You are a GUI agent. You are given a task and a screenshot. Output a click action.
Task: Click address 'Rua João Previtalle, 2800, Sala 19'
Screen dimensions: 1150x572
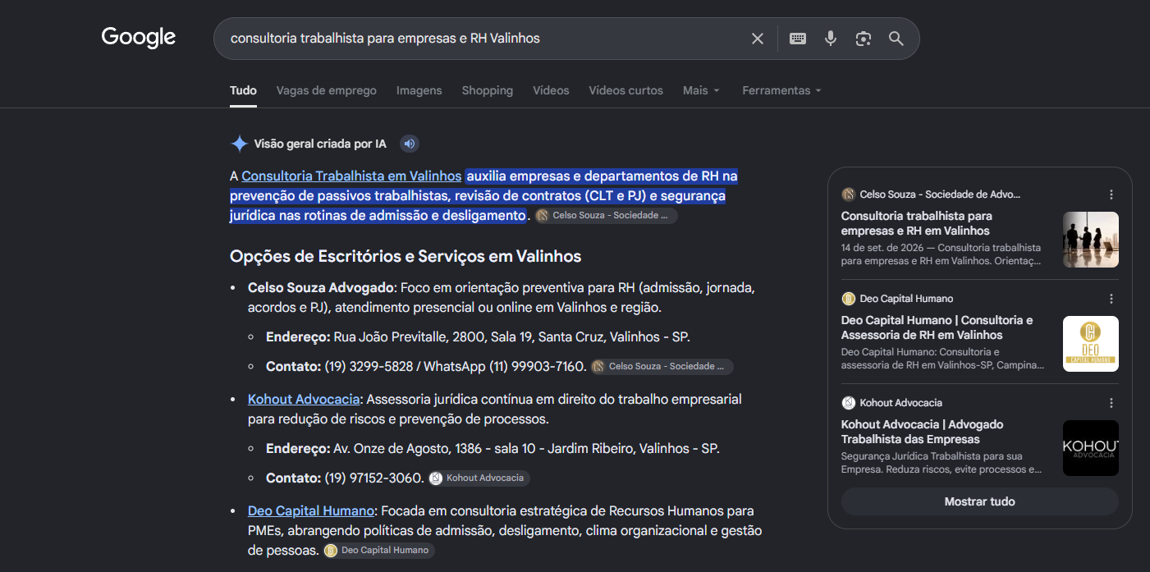[x=431, y=337]
